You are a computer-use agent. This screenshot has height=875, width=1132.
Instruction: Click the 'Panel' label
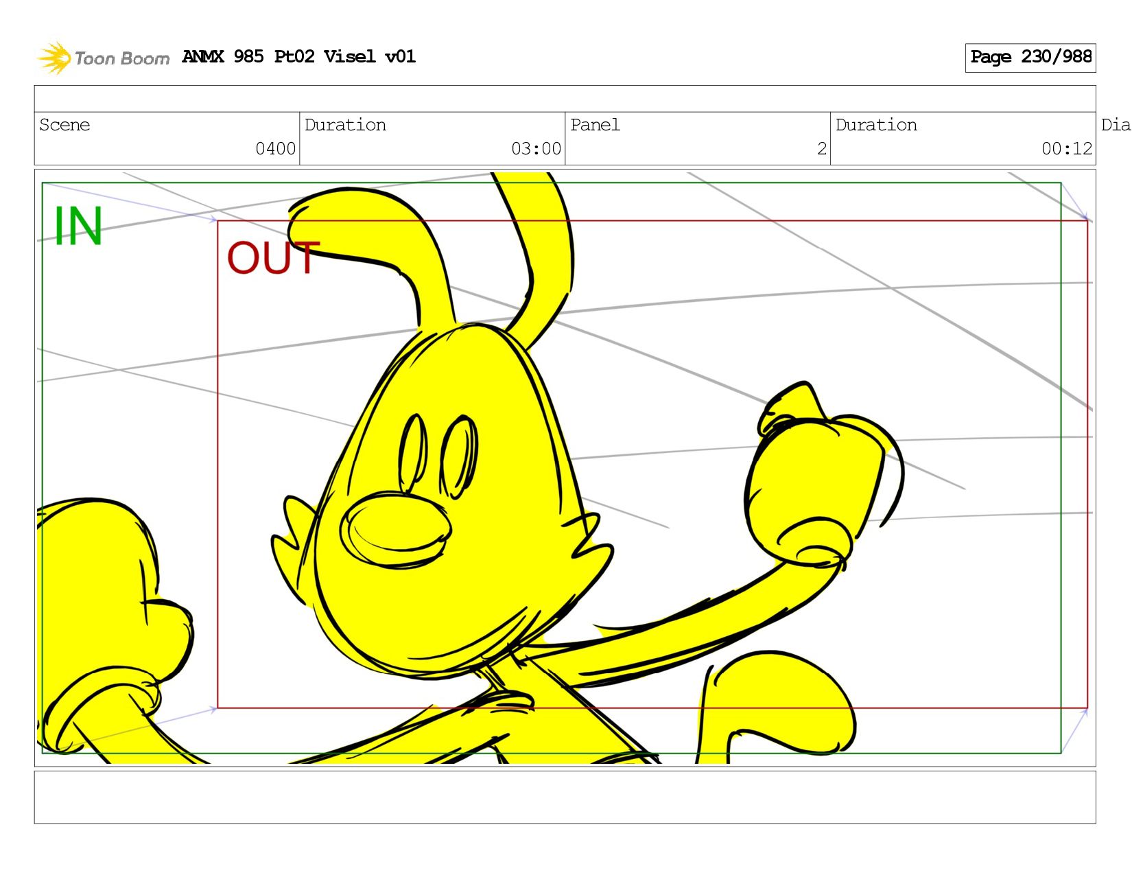coord(595,125)
